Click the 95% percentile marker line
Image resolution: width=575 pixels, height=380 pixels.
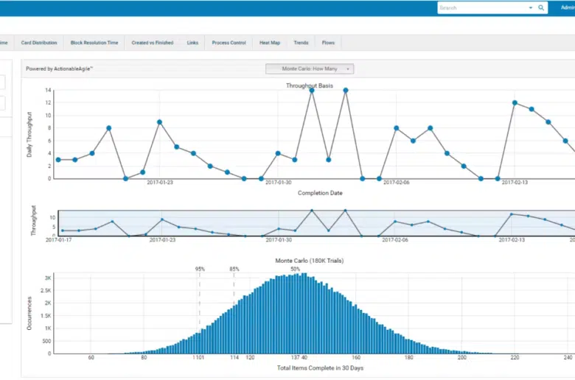(x=199, y=309)
